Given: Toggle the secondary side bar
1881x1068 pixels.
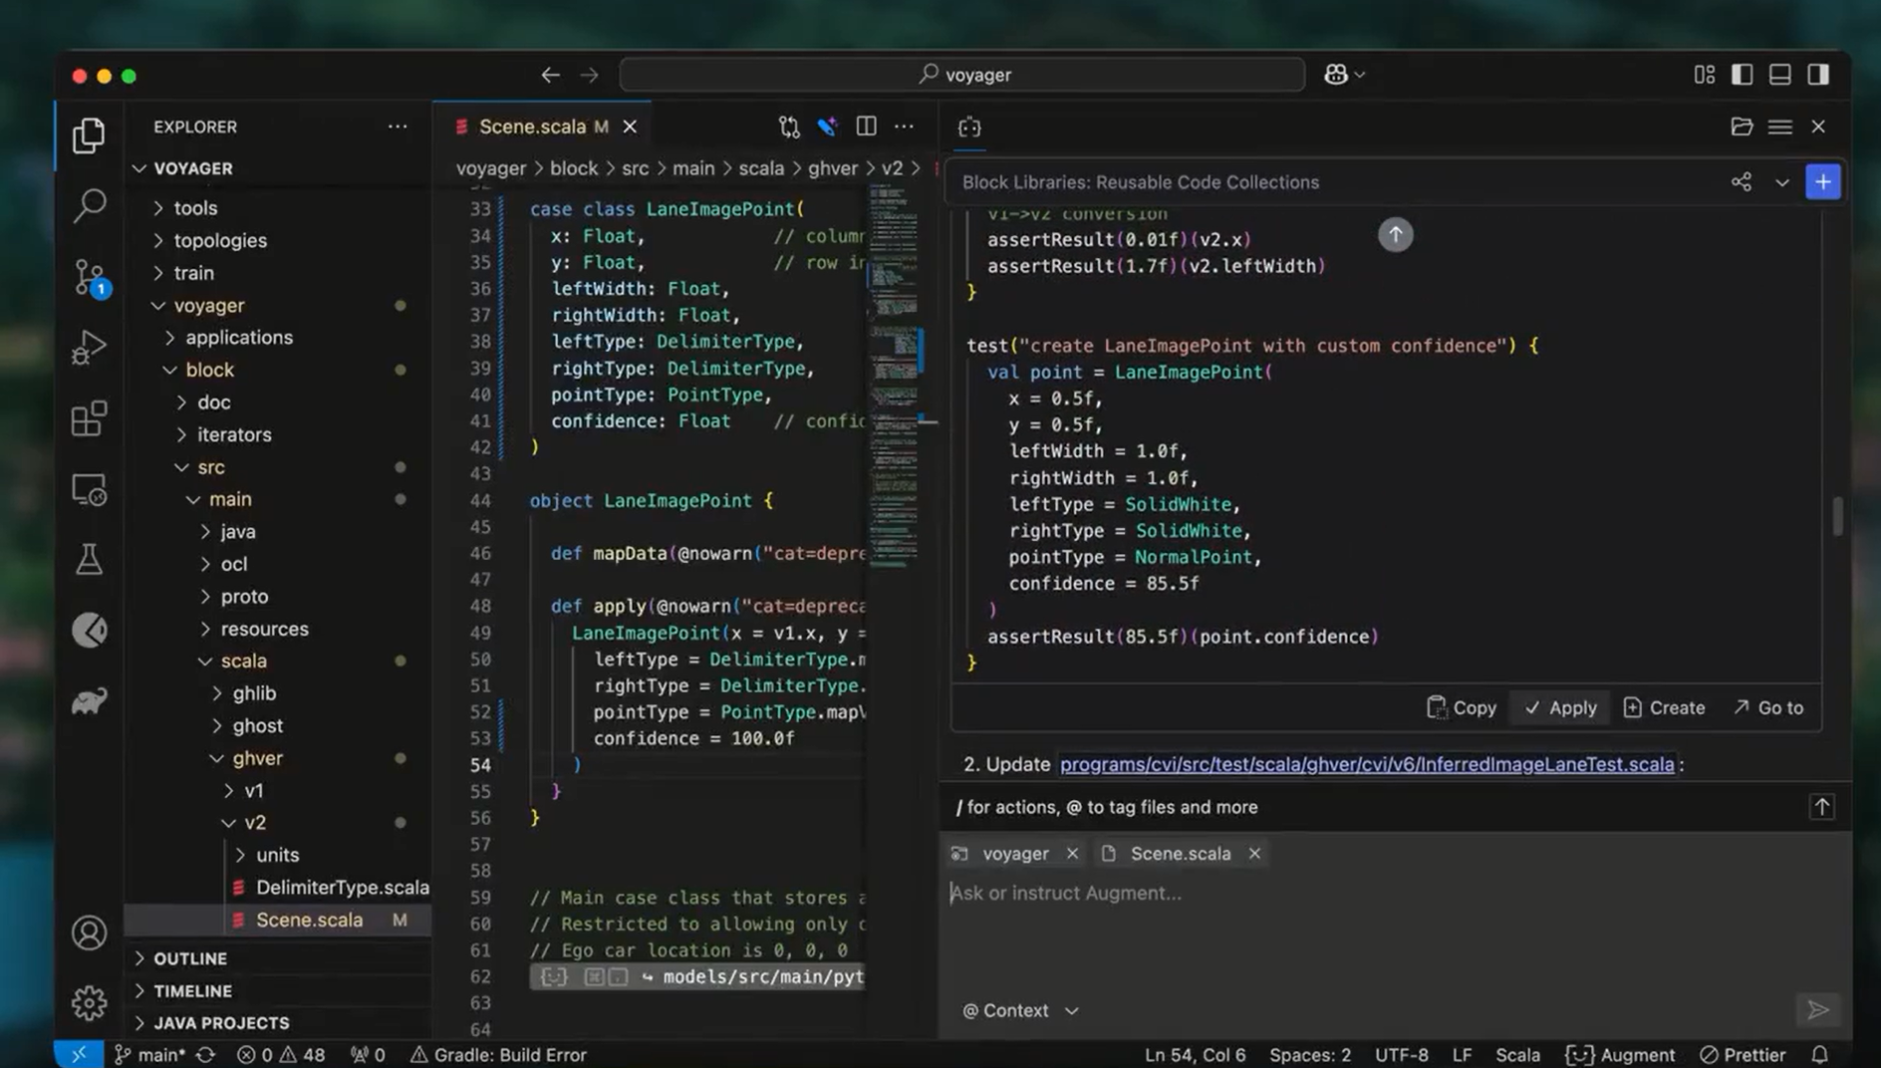Looking at the screenshot, I should (1818, 75).
